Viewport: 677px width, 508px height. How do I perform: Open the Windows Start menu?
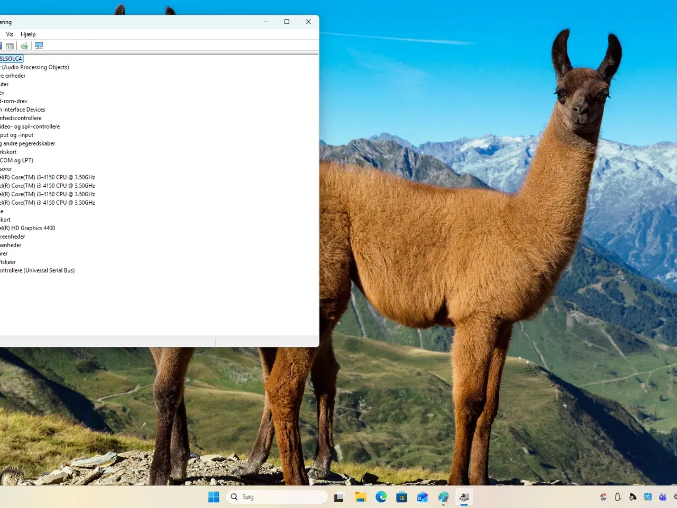(214, 497)
